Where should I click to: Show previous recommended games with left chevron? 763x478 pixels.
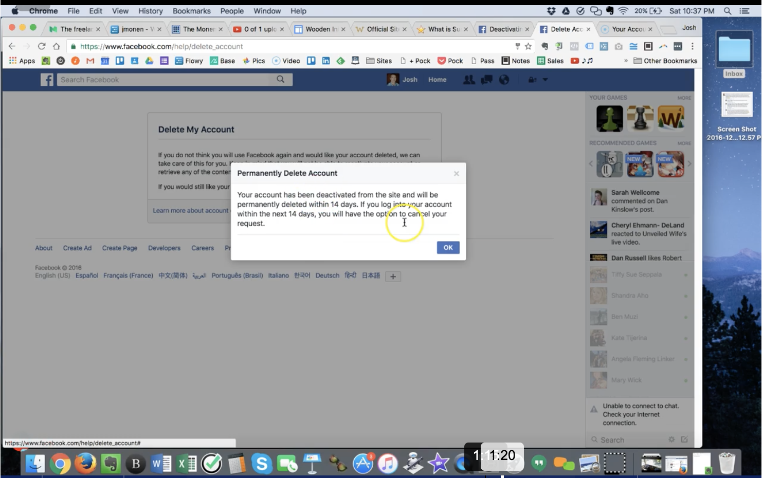(591, 164)
